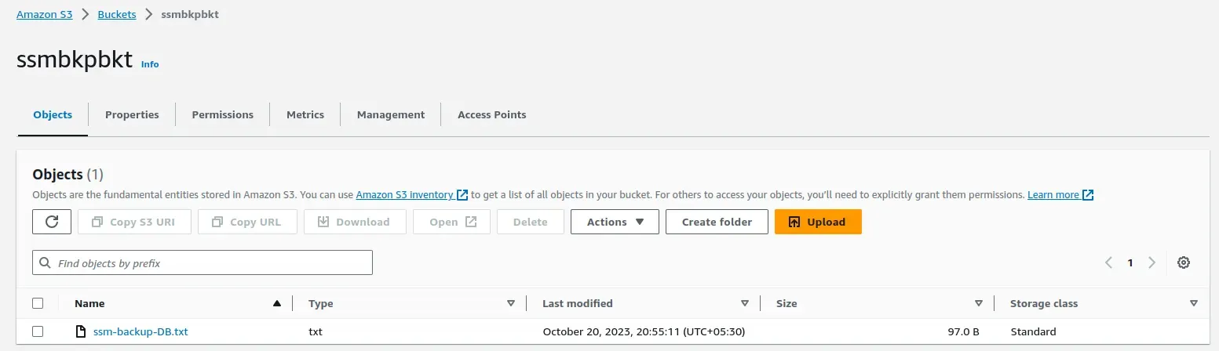Image resolution: width=1219 pixels, height=351 pixels.
Task: Open the ssm-backup-DB.txt object link
Action: pyautogui.click(x=141, y=331)
